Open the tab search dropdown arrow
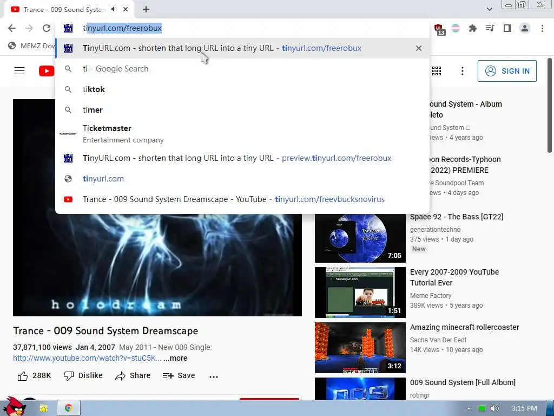 pos(489,9)
